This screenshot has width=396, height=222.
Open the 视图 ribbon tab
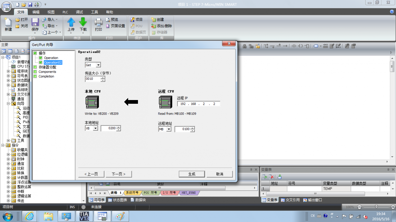pos(51,12)
